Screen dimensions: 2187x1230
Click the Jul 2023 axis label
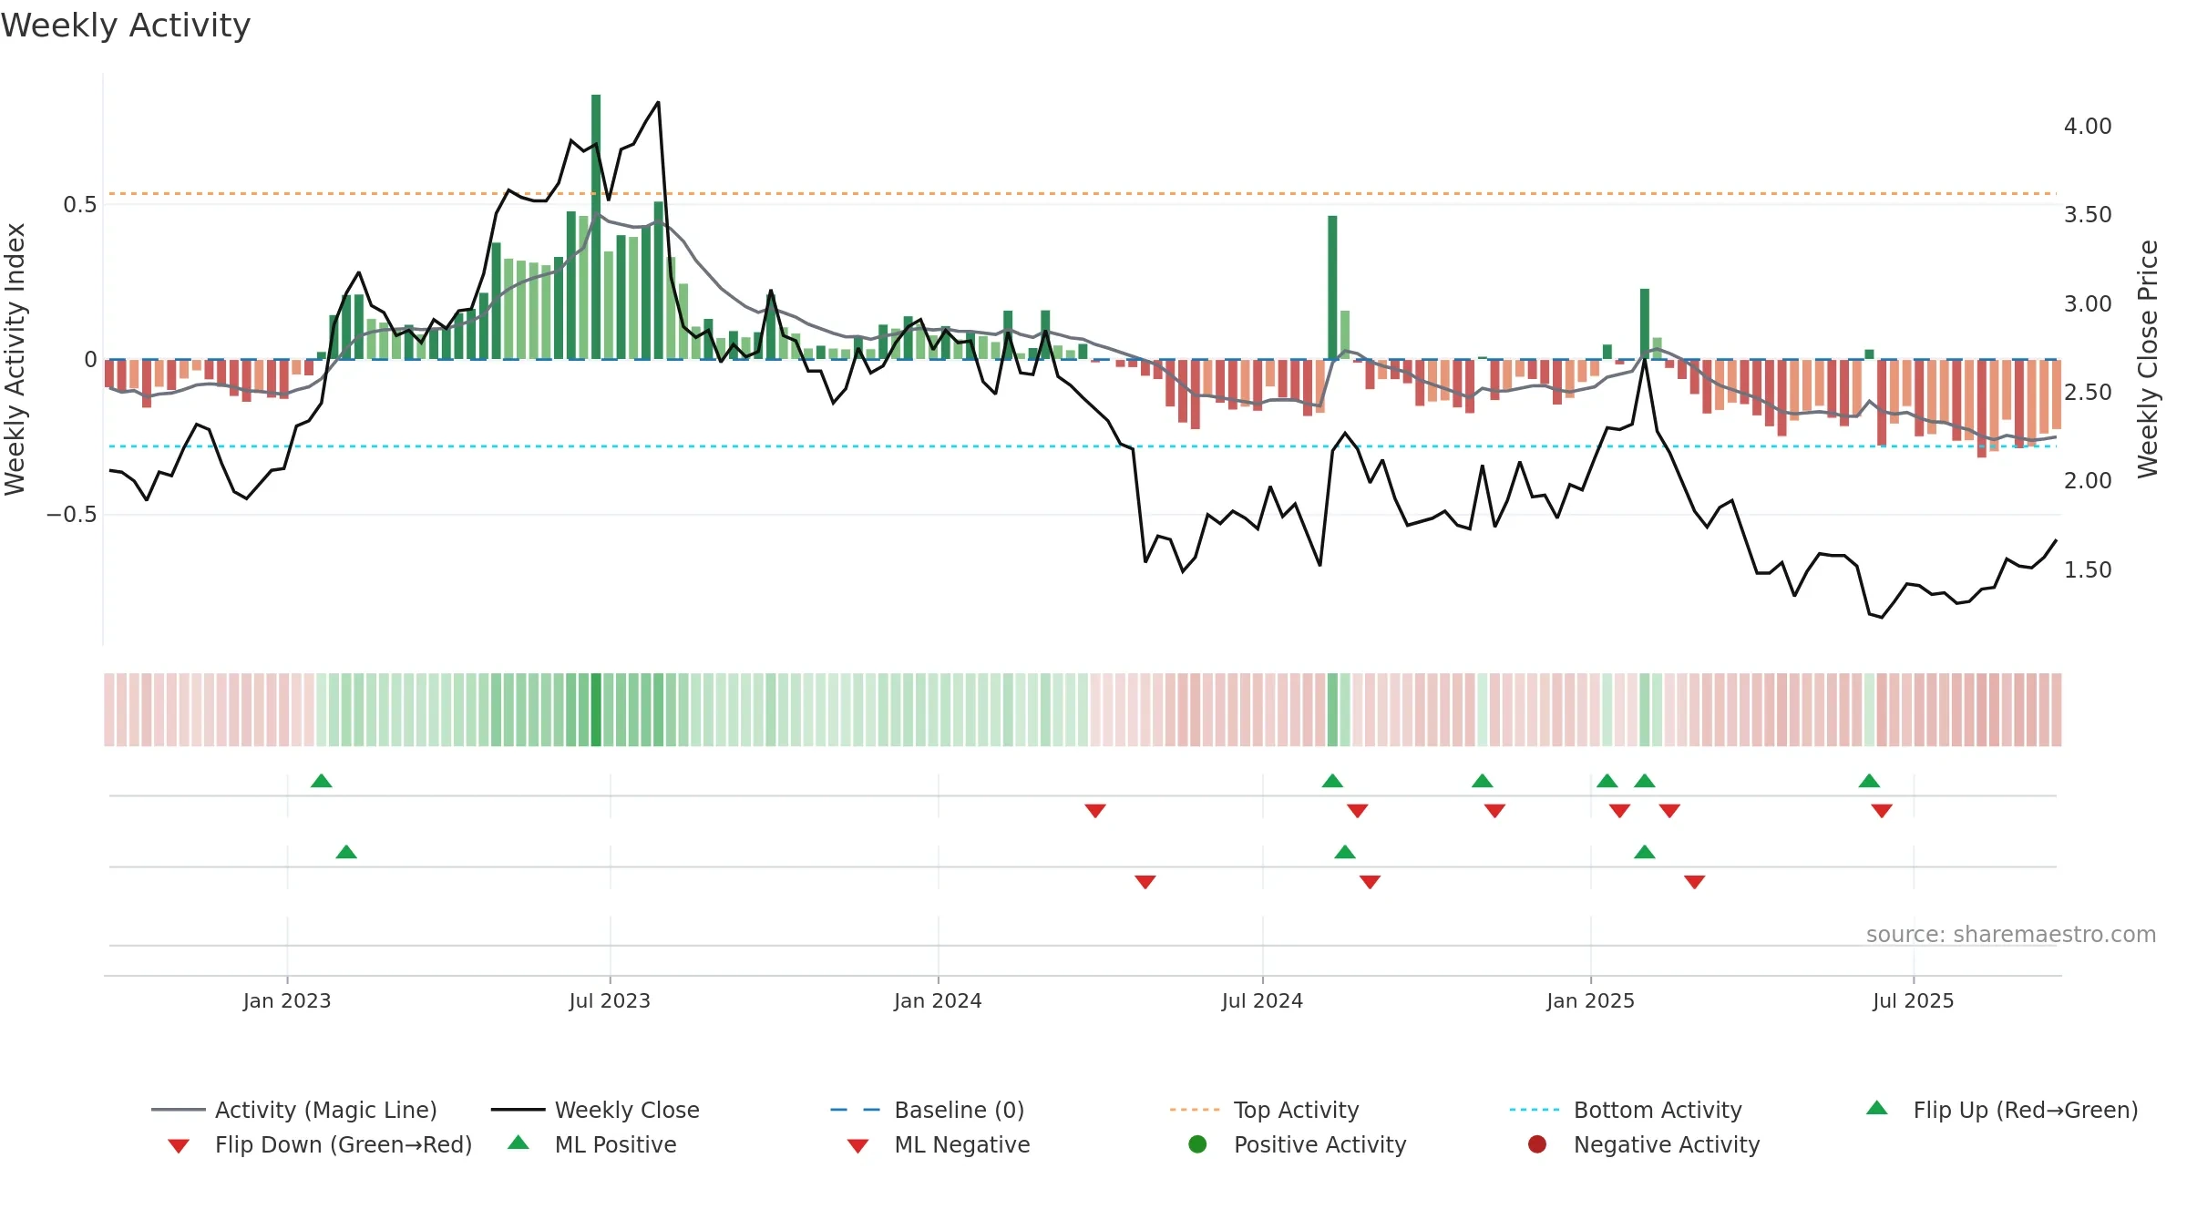610,1000
